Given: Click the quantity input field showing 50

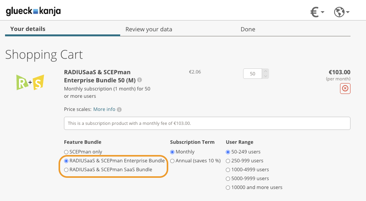Looking at the screenshot, I should click(x=253, y=73).
